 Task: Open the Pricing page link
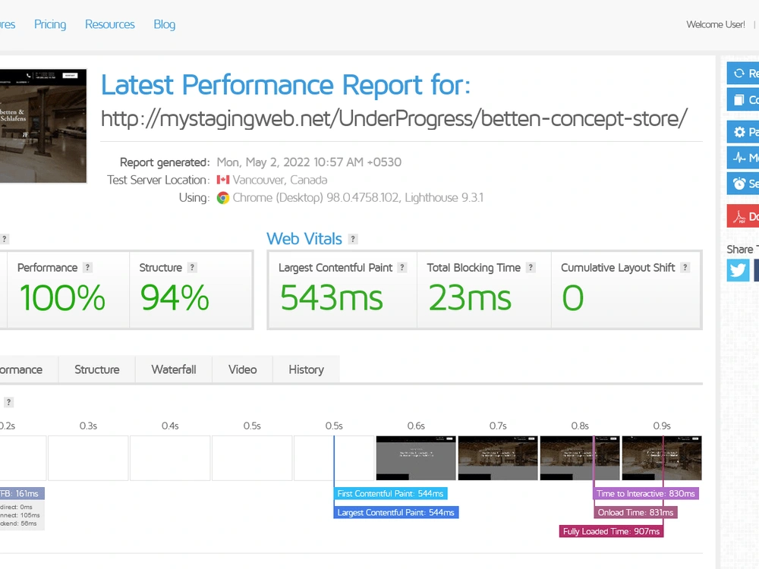pos(50,24)
